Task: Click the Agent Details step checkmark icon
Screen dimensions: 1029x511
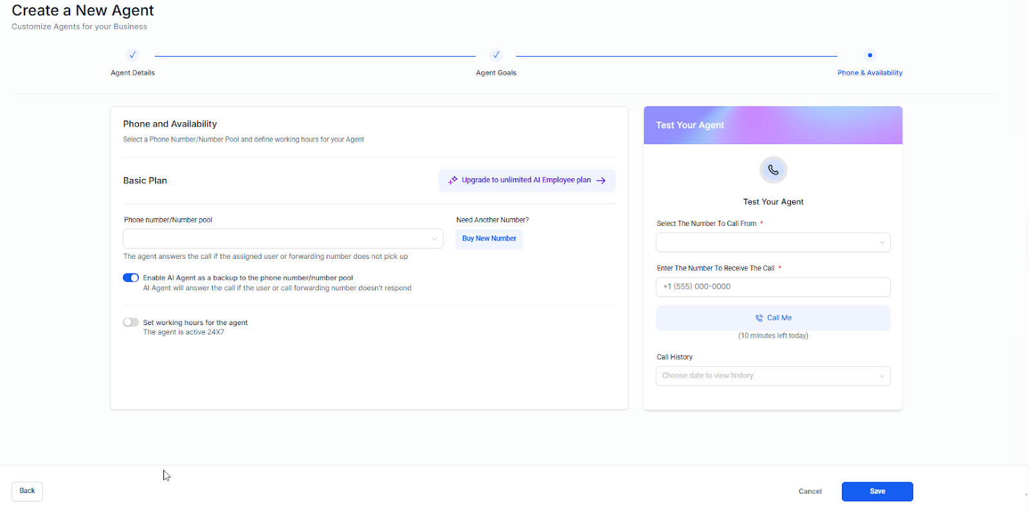Action: pyautogui.click(x=132, y=55)
